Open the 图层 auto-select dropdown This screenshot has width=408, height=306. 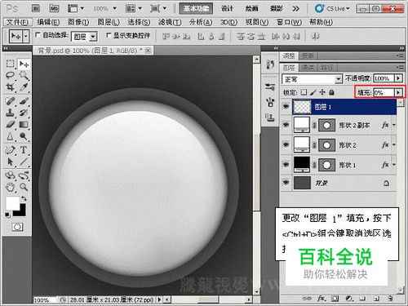click(93, 37)
